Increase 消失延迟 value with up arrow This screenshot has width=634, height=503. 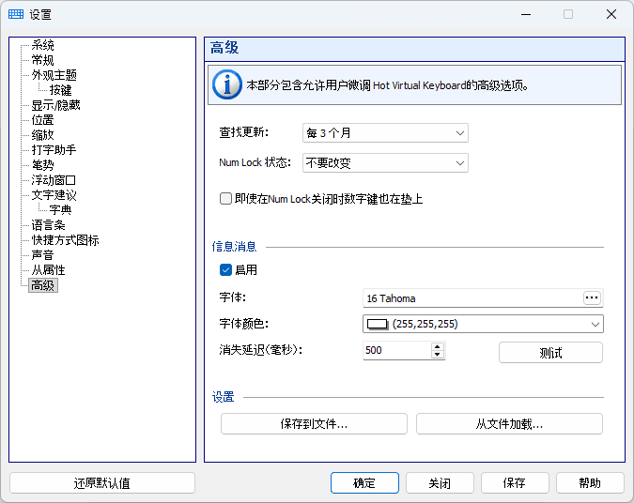[437, 346]
